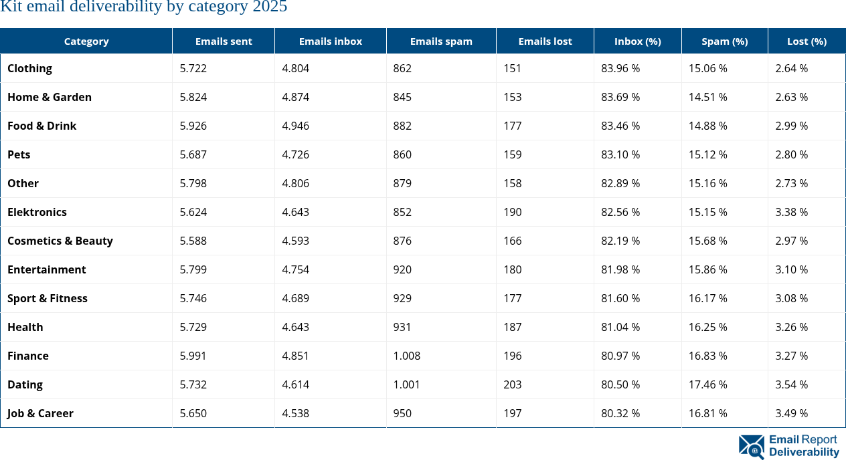
Task: Click Finance emails spam value 1.008
Action: click(407, 356)
